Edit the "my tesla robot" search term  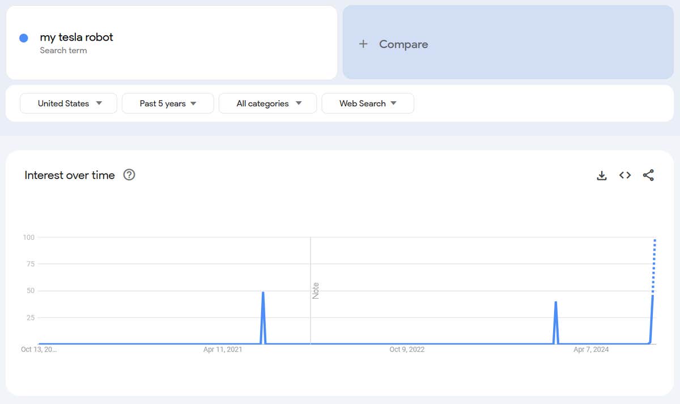click(76, 37)
